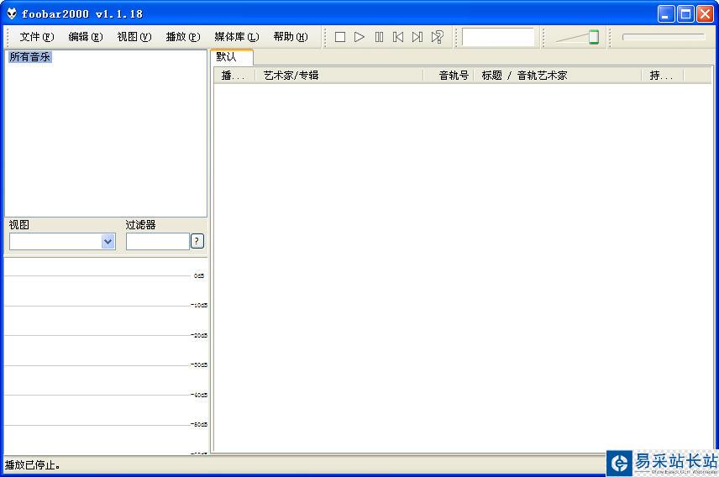Screen dimensions: 719x477
Task: Close the foobar2000 window
Action: (x=705, y=13)
